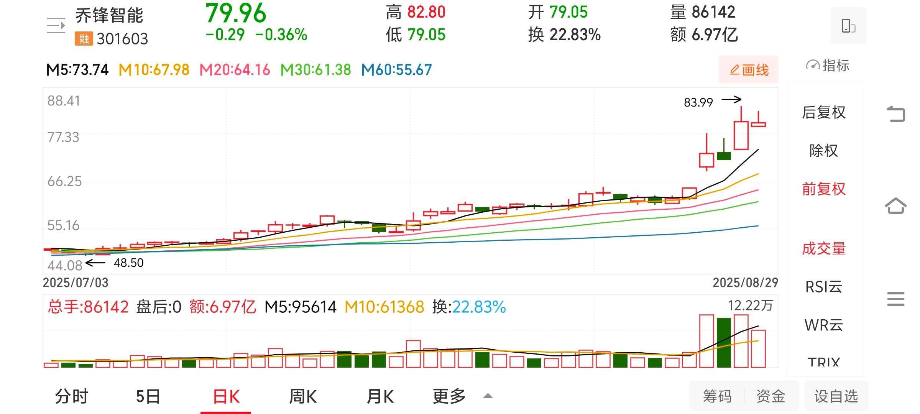Select 后复权 price adjustment mode
The image size is (920, 414).
click(x=824, y=112)
